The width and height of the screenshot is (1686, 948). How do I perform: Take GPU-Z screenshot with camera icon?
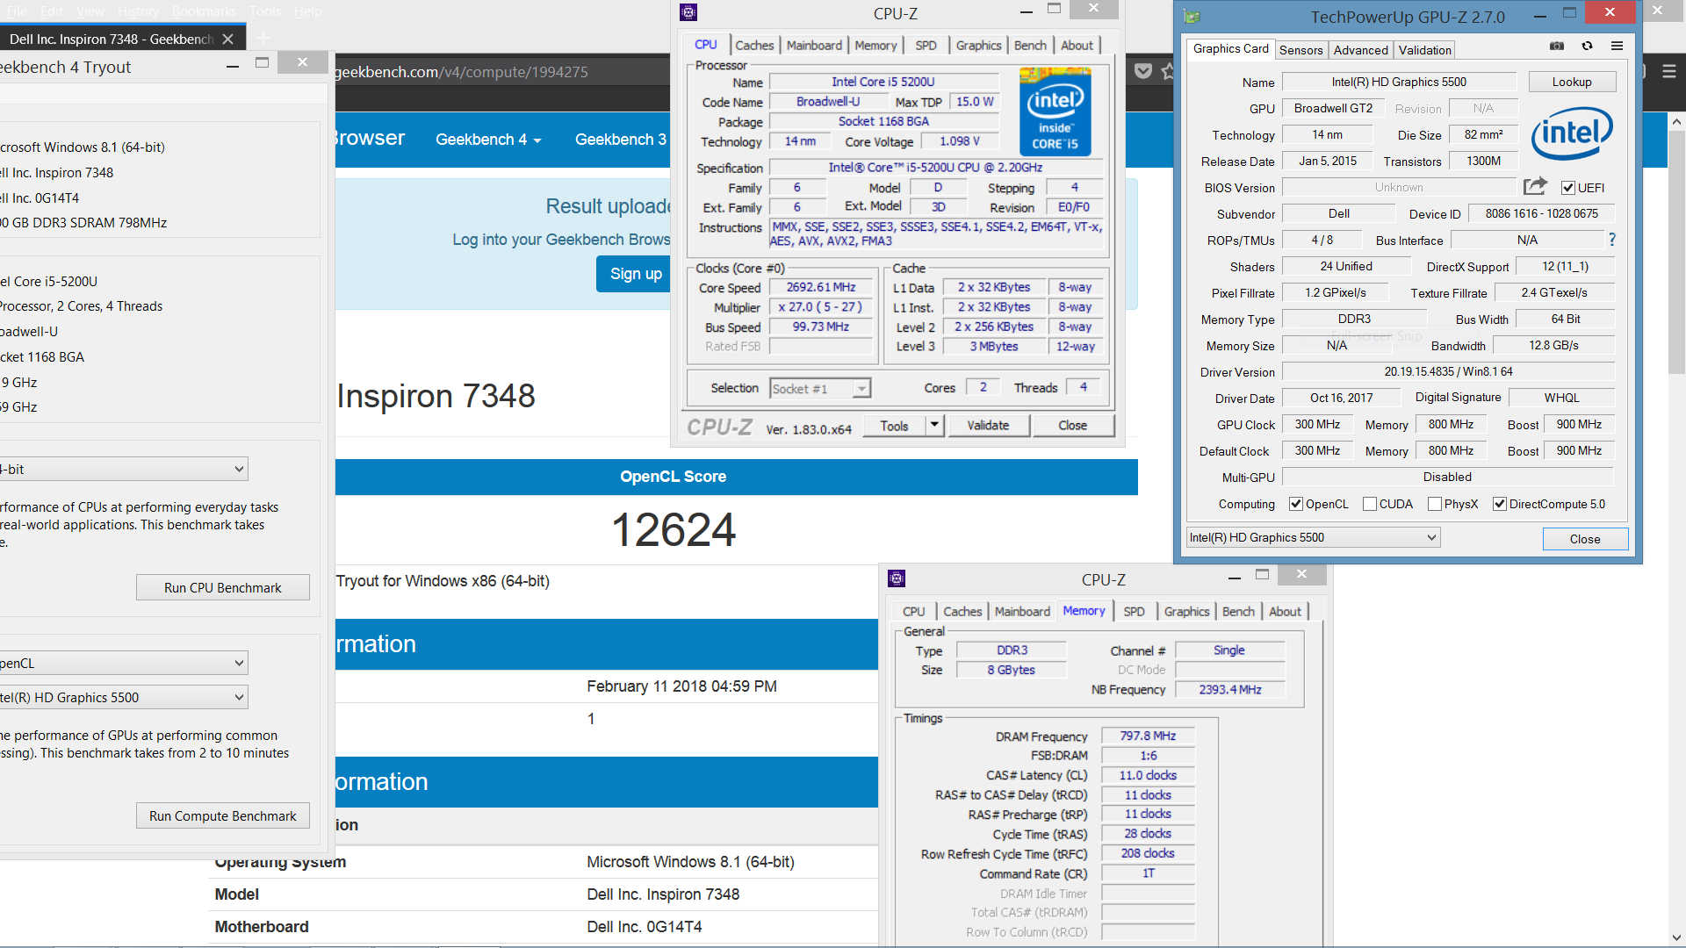pos(1557,46)
